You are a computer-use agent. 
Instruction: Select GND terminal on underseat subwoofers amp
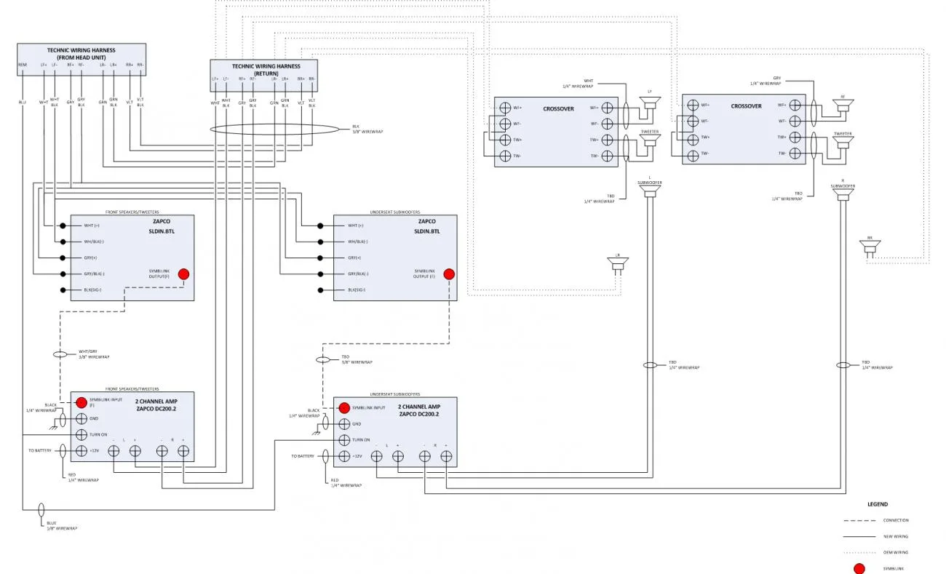coord(345,424)
